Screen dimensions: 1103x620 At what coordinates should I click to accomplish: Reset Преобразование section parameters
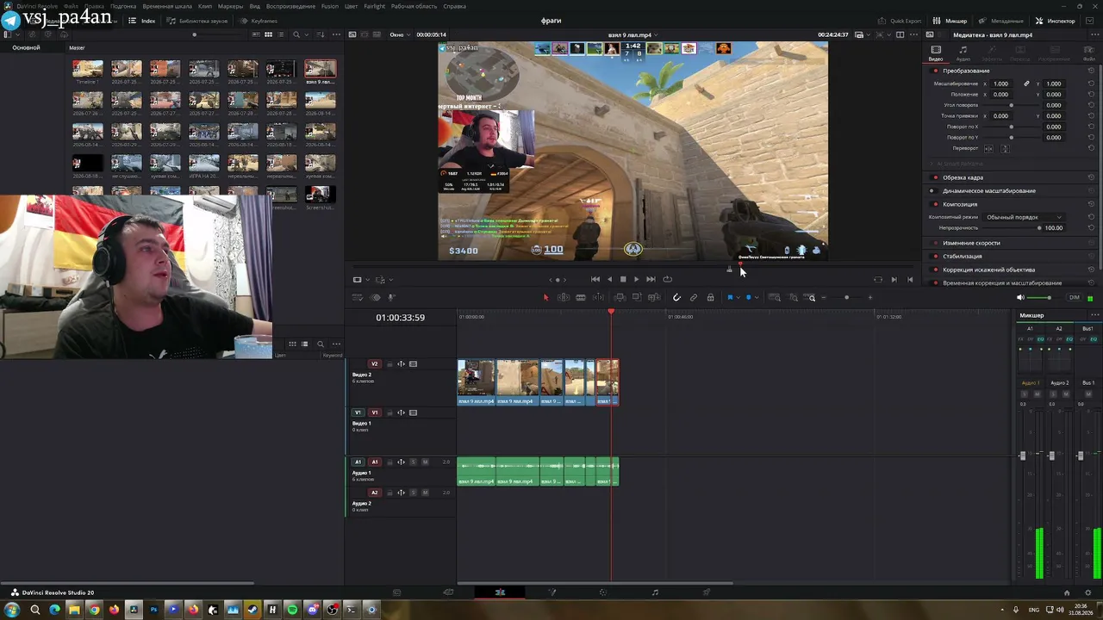[1091, 71]
